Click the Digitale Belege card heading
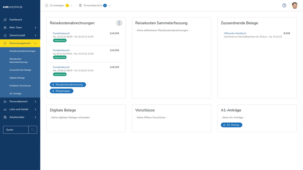The height and width of the screenshot is (170, 303). pos(63,110)
